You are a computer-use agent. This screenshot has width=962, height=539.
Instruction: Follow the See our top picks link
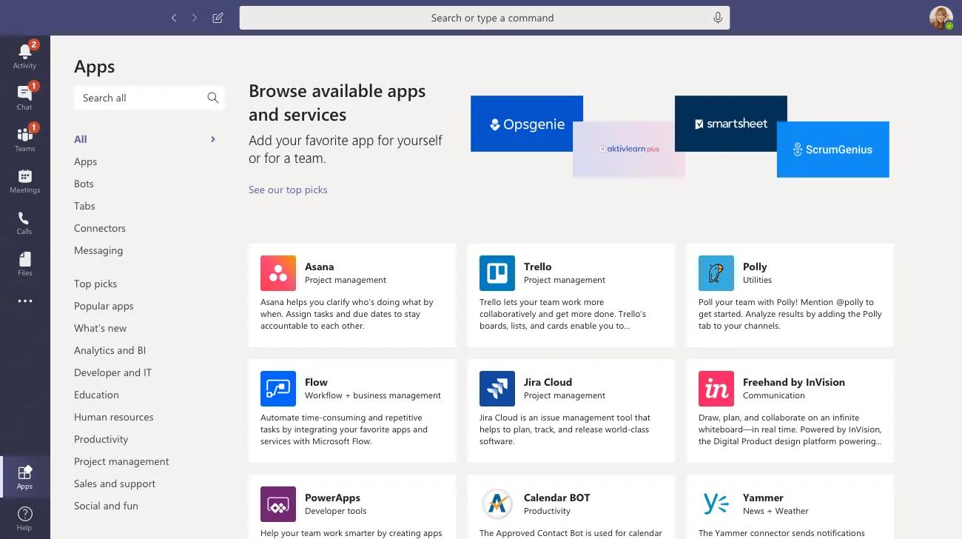288,190
